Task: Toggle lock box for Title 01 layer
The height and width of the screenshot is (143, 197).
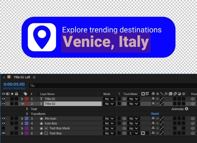Action: pyautogui.click(x=16, y=99)
